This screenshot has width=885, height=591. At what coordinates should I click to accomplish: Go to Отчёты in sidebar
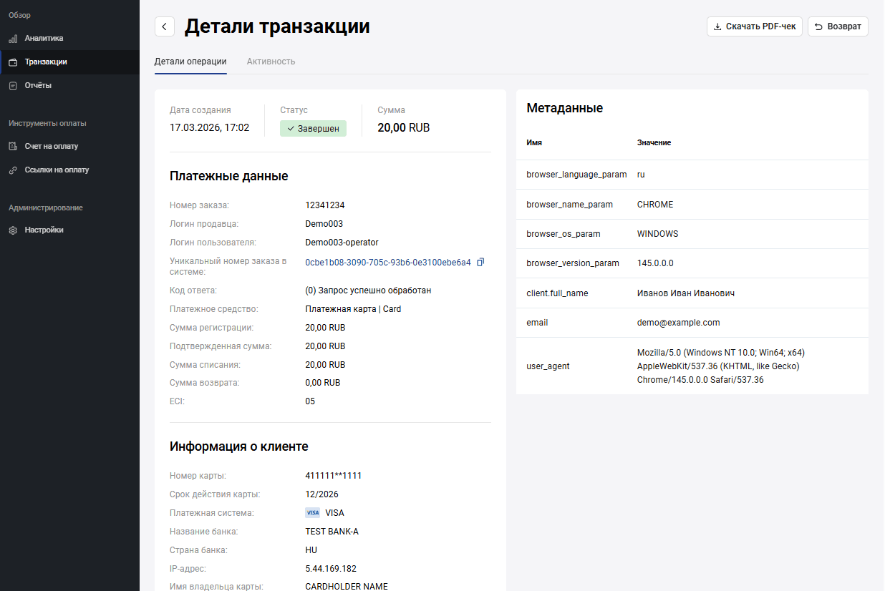[38, 86]
